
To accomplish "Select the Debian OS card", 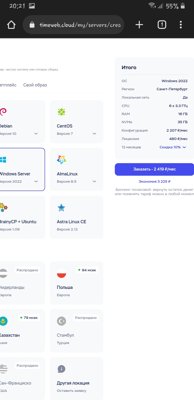I will point(22,122).
